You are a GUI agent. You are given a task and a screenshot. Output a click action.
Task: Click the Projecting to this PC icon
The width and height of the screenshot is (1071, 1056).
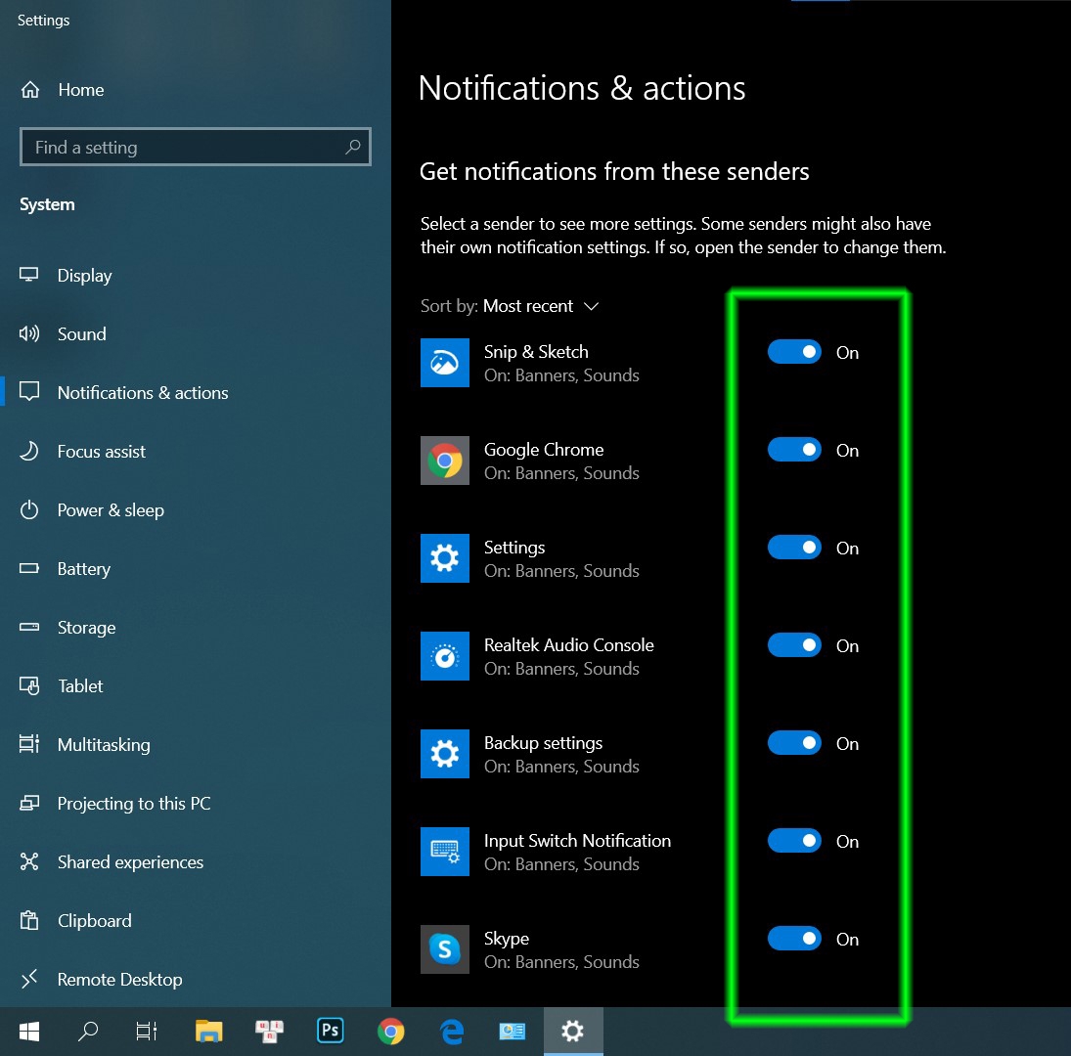tap(28, 803)
